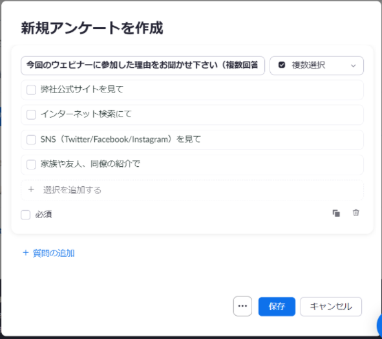The width and height of the screenshot is (382, 339).
Task: Open the three-dots more options button
Action: click(x=242, y=306)
